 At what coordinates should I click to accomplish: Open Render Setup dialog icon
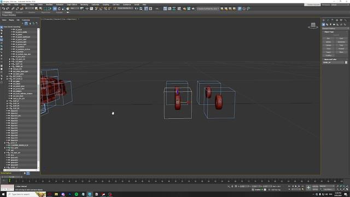184,9
